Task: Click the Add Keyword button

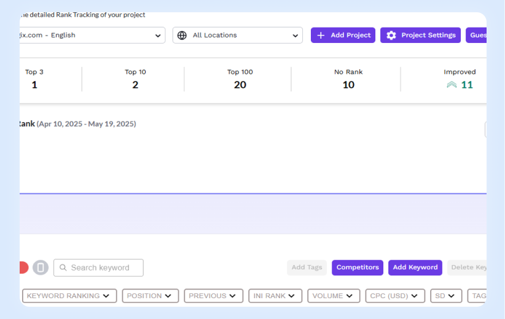Action: click(415, 267)
